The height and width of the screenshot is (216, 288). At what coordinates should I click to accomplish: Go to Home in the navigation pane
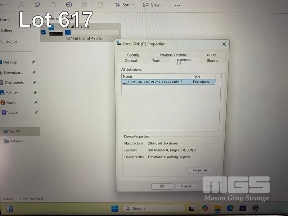[5, 20]
